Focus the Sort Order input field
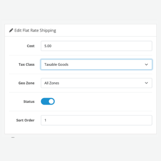The image size is (161, 161). tap(96, 120)
